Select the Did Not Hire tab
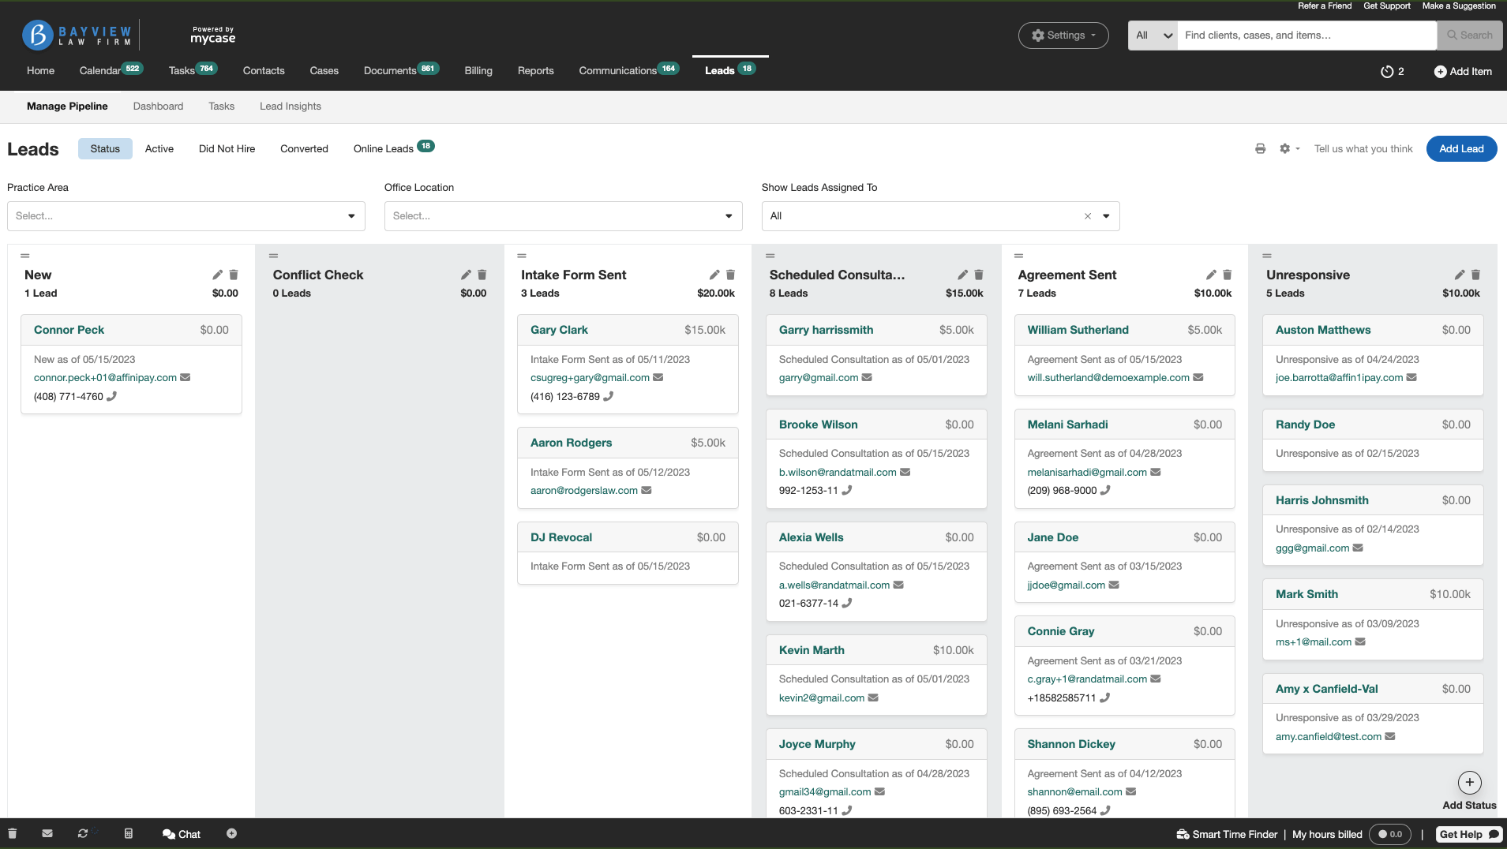Viewport: 1507px width, 849px height. (x=227, y=148)
